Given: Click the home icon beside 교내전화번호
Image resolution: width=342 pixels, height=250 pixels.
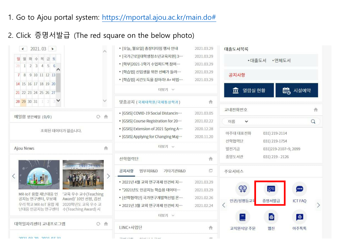Looking at the screenshot, I should click(316, 110).
